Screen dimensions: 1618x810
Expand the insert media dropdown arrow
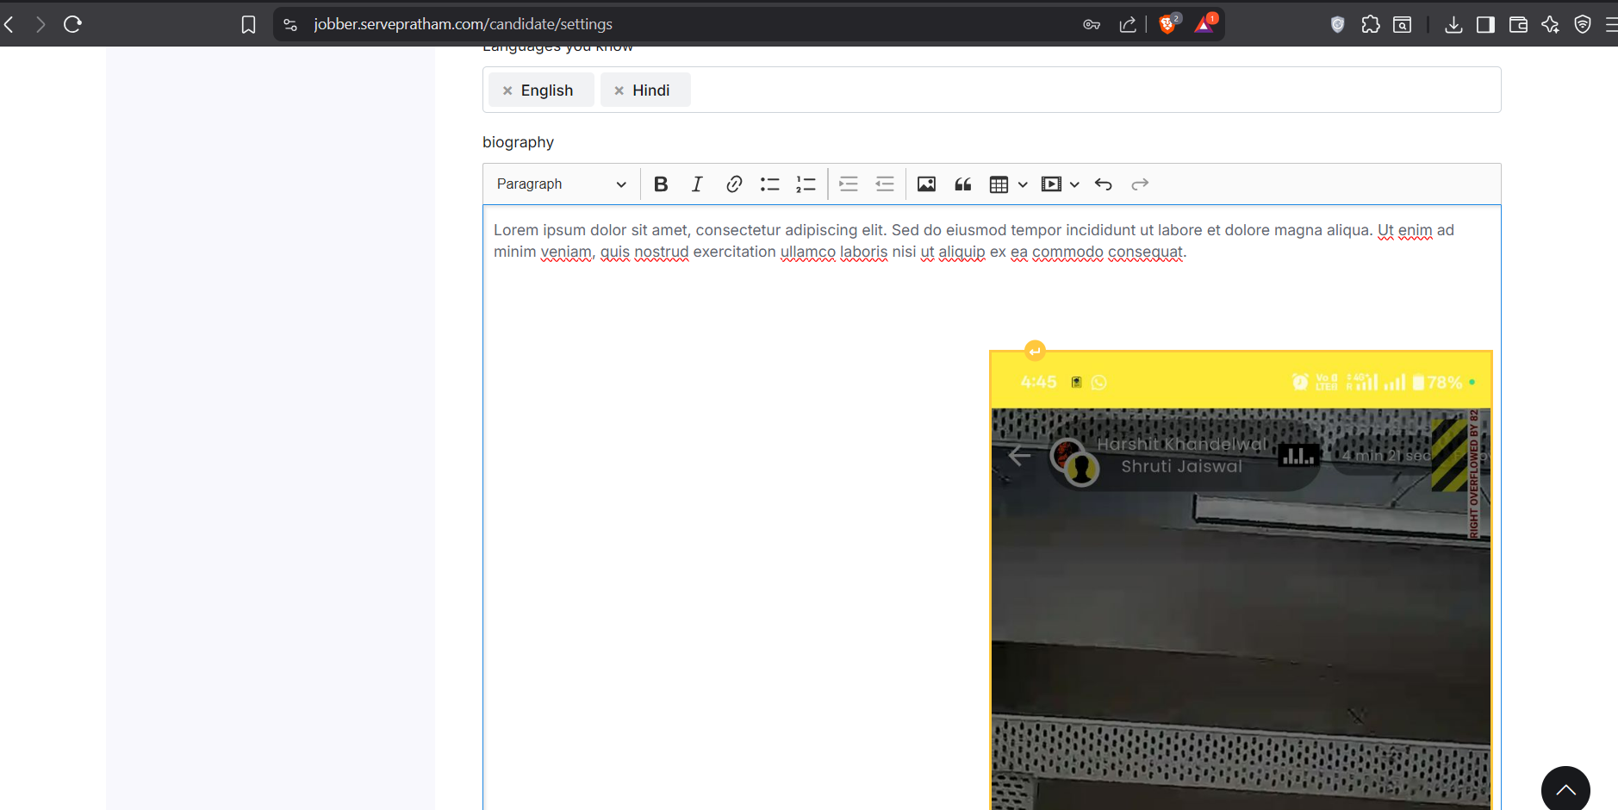click(1074, 184)
